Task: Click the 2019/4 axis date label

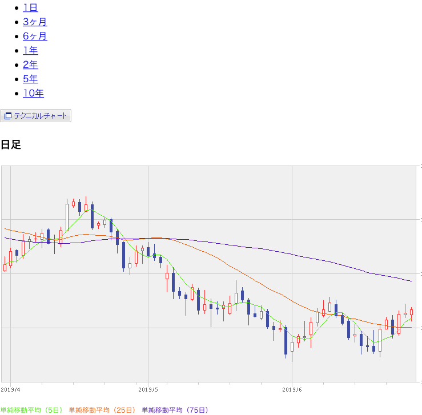Action: pyautogui.click(x=10, y=390)
